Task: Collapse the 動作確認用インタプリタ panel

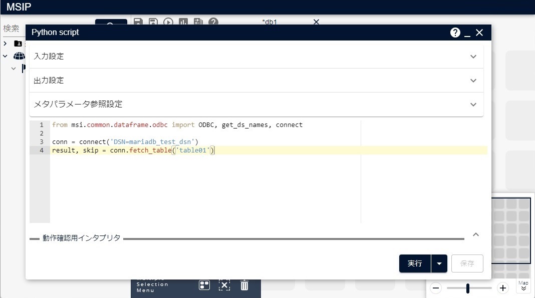Action: (x=476, y=234)
